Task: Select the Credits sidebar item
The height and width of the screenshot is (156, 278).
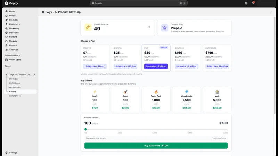Action: coord(20,92)
